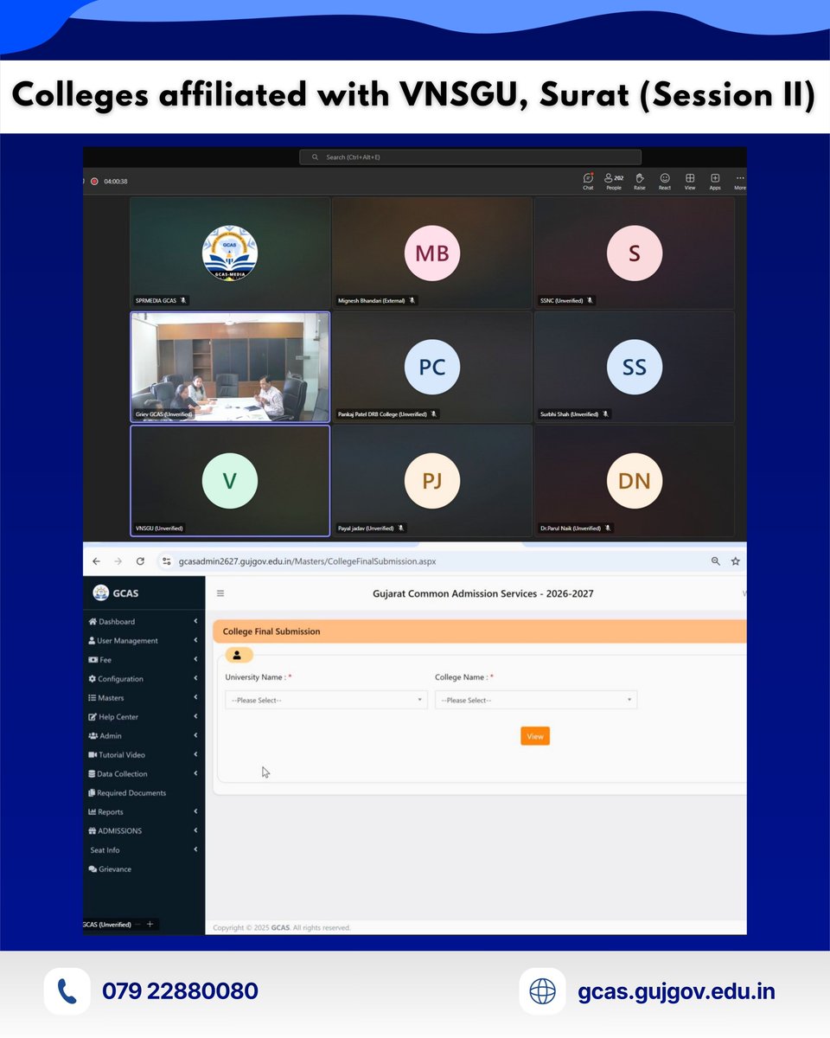Select the Pankaj Patel DRB College tile
Screen dimensions: 830x1038
point(432,367)
